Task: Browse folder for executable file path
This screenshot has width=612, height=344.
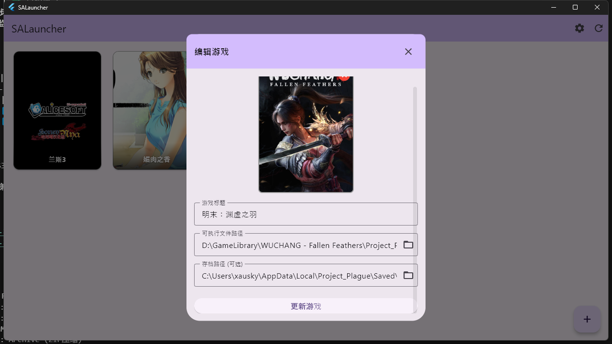Action: [408, 245]
